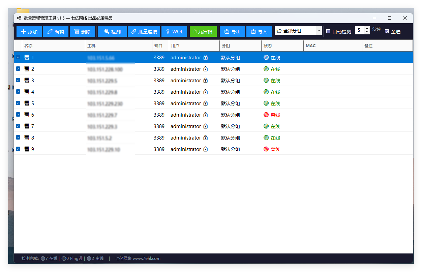Click the 编辑 pencil edit button

[56, 31]
